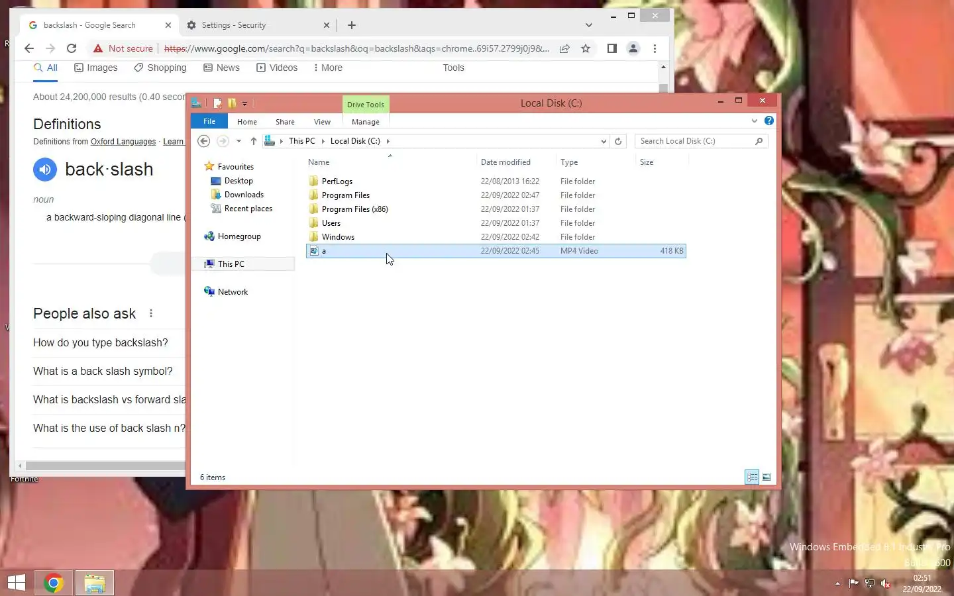Expand the chevron after Local Disk (C:) breadcrumb
The width and height of the screenshot is (954, 596).
click(x=388, y=141)
